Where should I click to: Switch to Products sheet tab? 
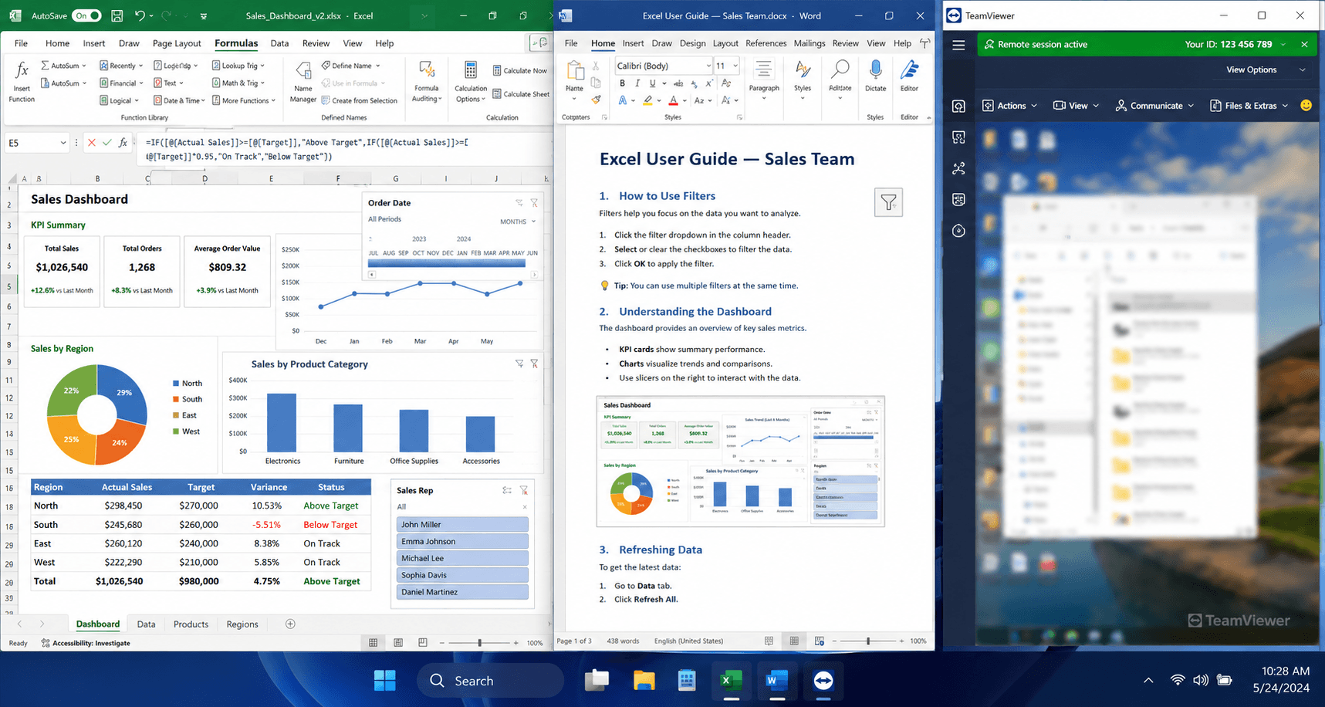191,624
